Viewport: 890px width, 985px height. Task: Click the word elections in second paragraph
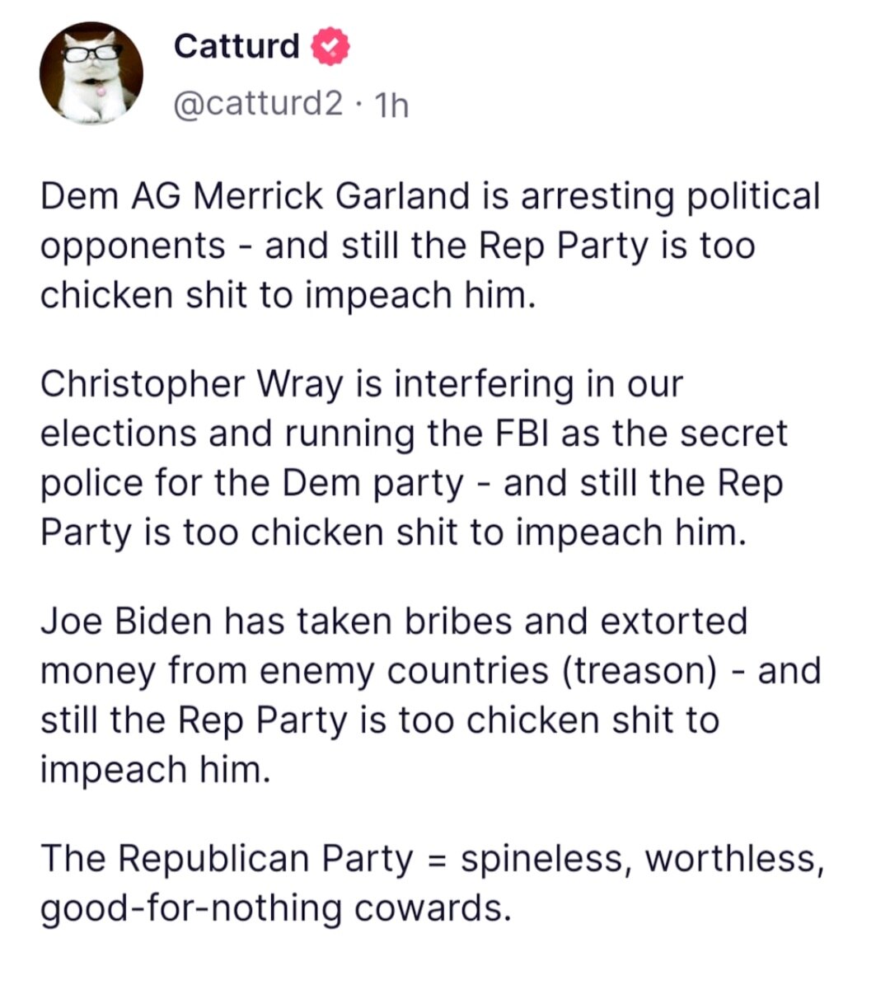(x=119, y=434)
